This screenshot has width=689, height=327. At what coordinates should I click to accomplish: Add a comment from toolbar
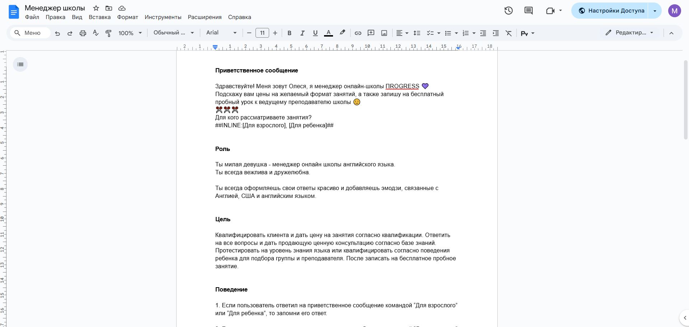tap(371, 33)
